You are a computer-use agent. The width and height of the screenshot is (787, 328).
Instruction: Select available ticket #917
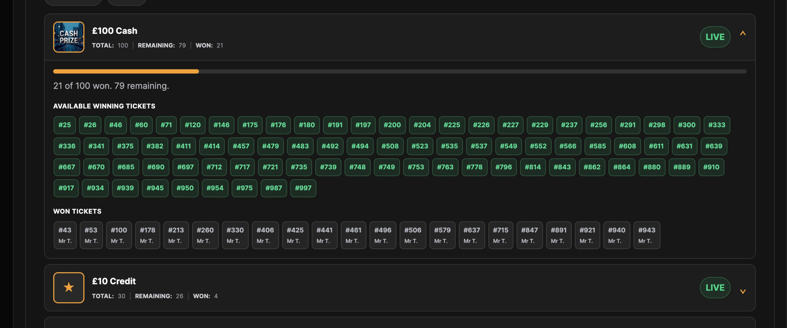coord(66,188)
